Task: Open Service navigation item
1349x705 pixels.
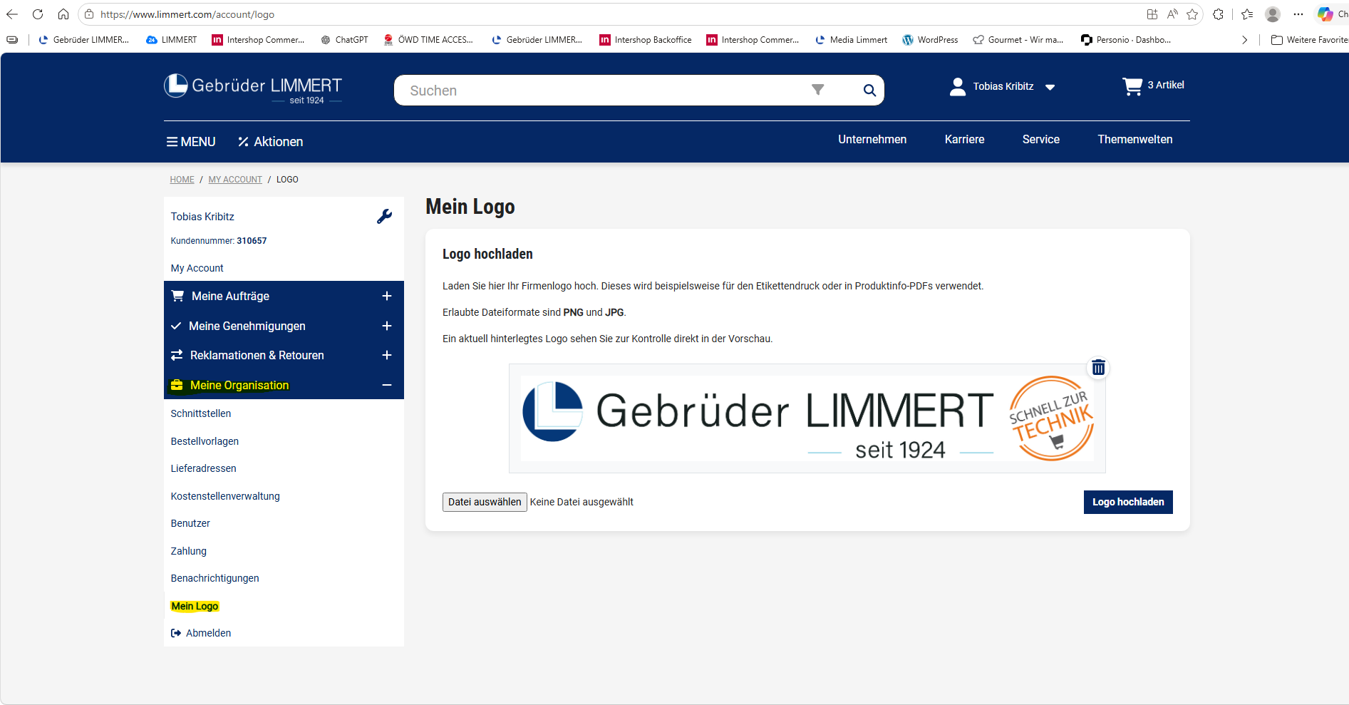Action: pos(1040,140)
